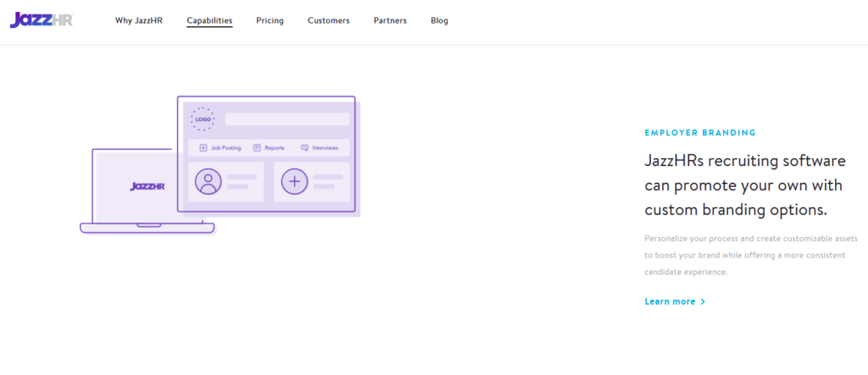This screenshot has width=868, height=375.
Task: Click the "Interviews" label in the illustration
Action: pos(325,147)
